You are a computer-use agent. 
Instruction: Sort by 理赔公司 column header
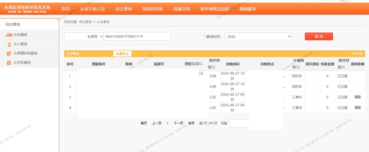tap(193, 64)
